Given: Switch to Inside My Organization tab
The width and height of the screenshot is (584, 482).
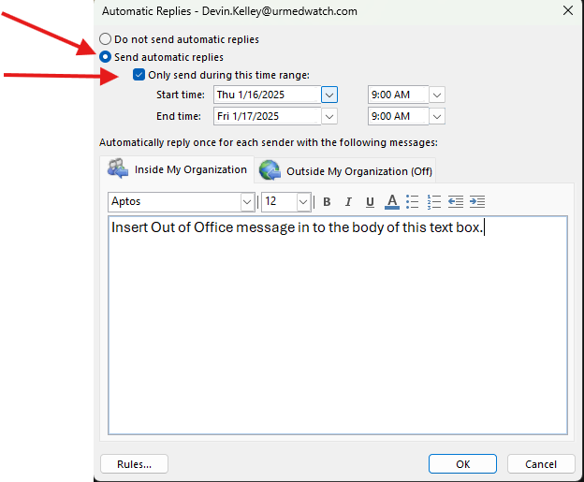Looking at the screenshot, I should tap(178, 169).
